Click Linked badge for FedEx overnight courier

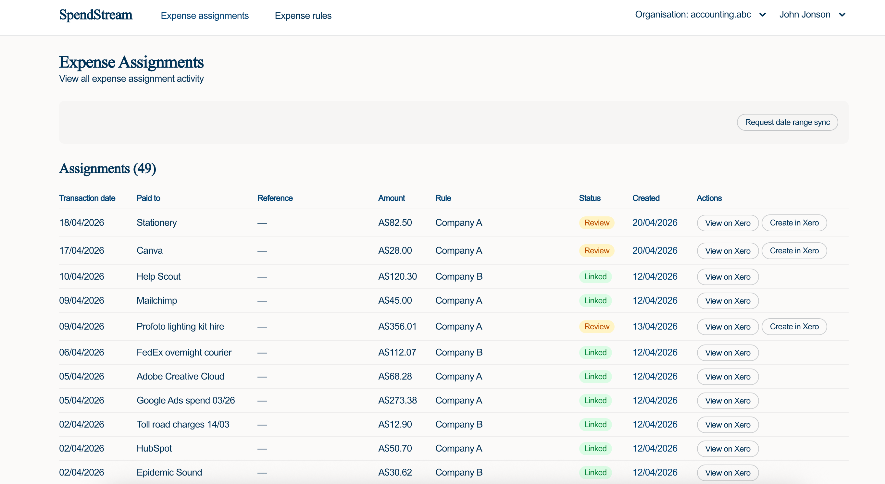595,353
